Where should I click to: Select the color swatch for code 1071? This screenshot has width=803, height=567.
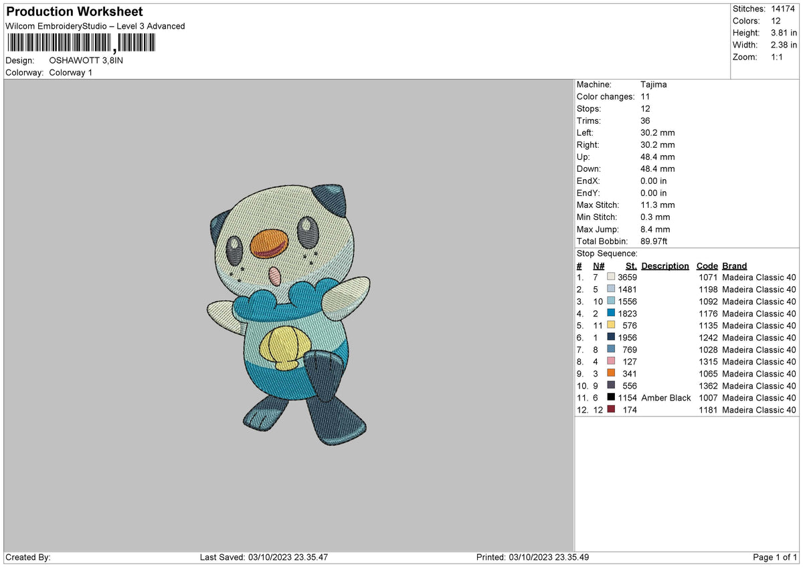point(611,277)
